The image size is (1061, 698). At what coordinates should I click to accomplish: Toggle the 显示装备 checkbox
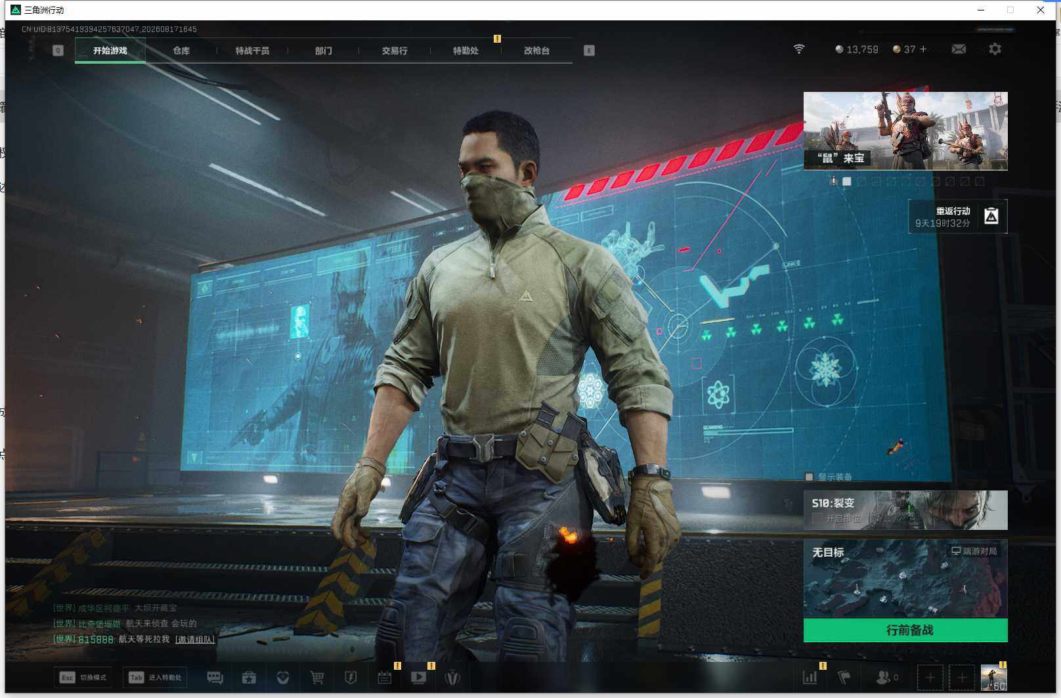[809, 477]
